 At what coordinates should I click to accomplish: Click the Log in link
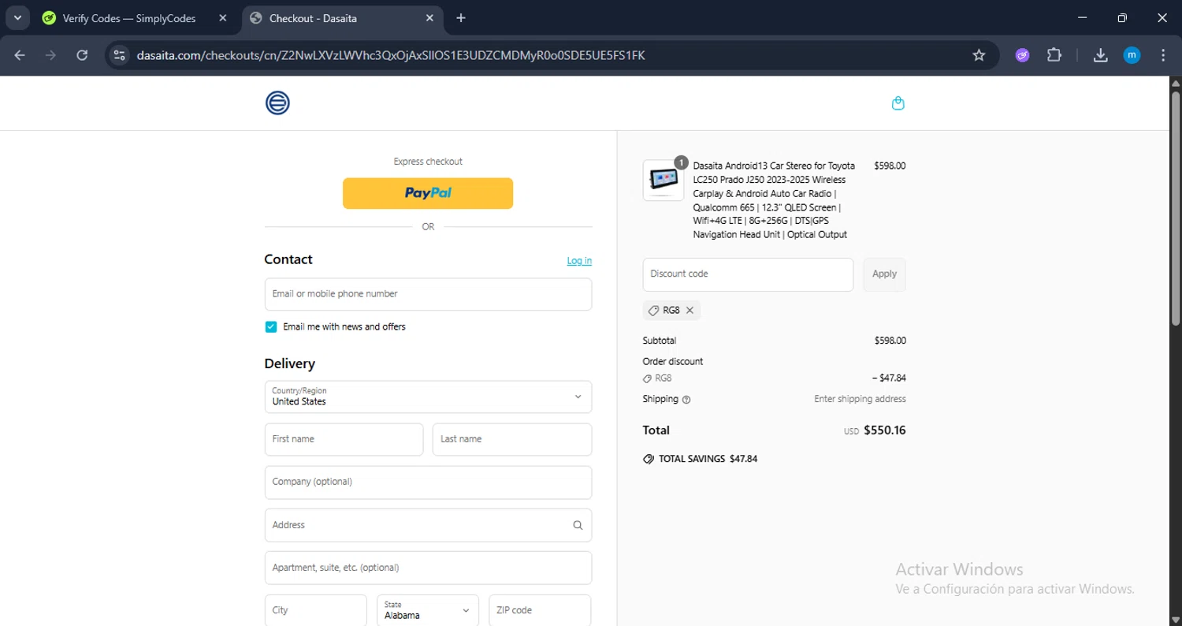(x=579, y=261)
